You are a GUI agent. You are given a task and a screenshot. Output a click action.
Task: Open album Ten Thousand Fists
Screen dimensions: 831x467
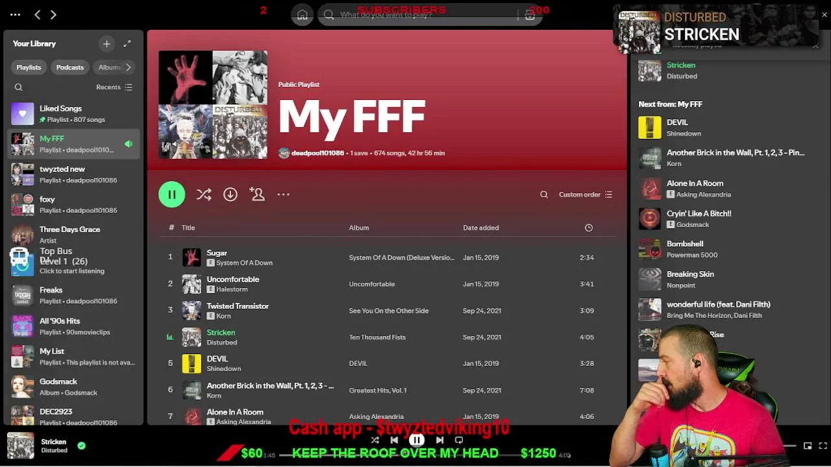(377, 337)
